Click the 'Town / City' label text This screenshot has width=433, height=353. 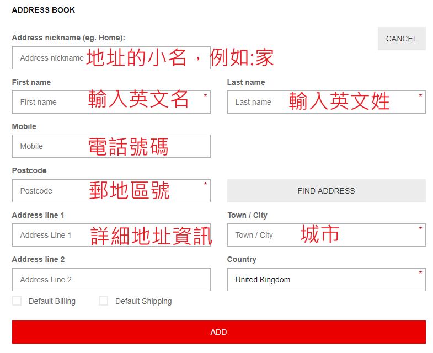point(247,215)
